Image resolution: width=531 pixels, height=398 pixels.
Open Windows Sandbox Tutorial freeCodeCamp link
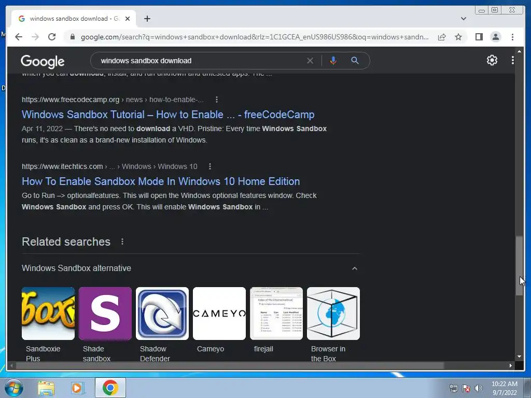click(168, 115)
